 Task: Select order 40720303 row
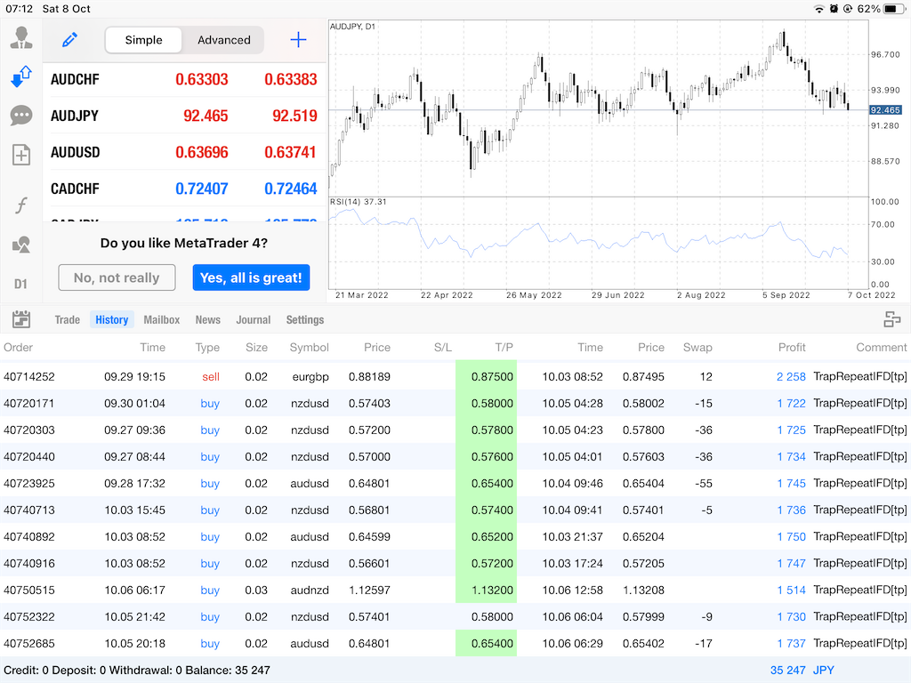tap(455, 430)
